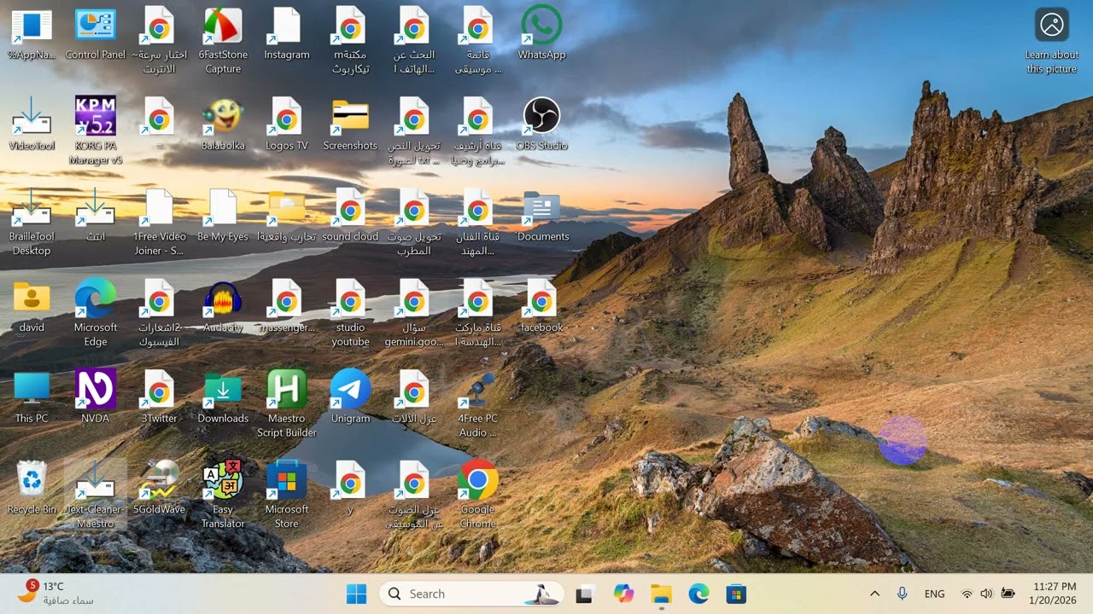Viewport: 1093px width, 614px height.
Task: Select the VideoTool desktop shortcut
Action: tap(32, 125)
